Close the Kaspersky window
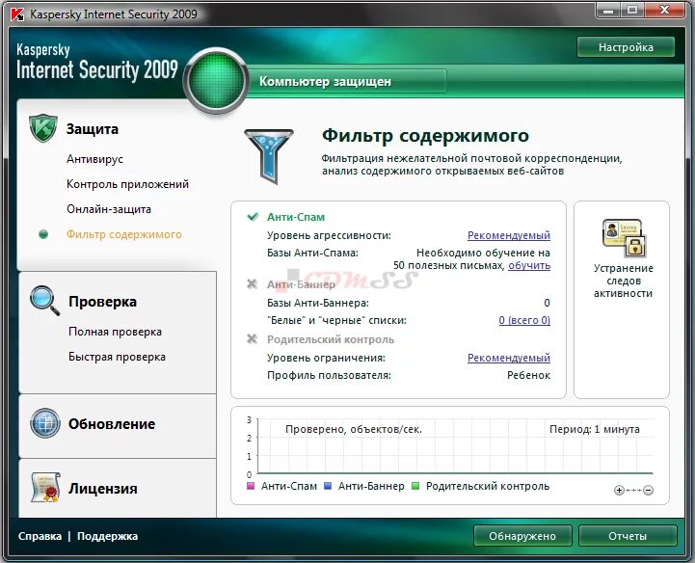Viewport: 695px width, 563px height. [x=664, y=11]
